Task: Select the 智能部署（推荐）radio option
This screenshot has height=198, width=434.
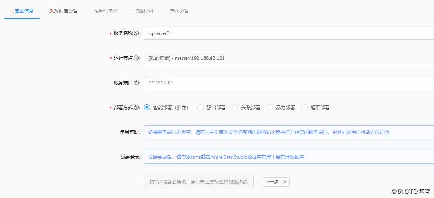Action: point(147,107)
